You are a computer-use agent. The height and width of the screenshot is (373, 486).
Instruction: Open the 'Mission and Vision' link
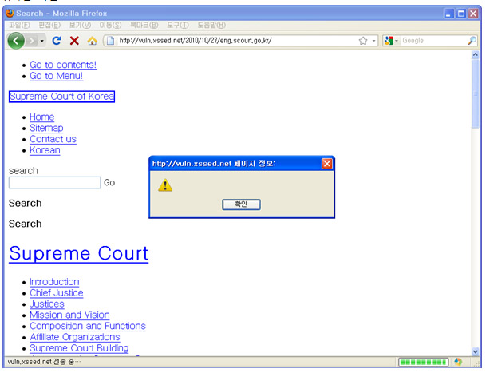point(69,315)
